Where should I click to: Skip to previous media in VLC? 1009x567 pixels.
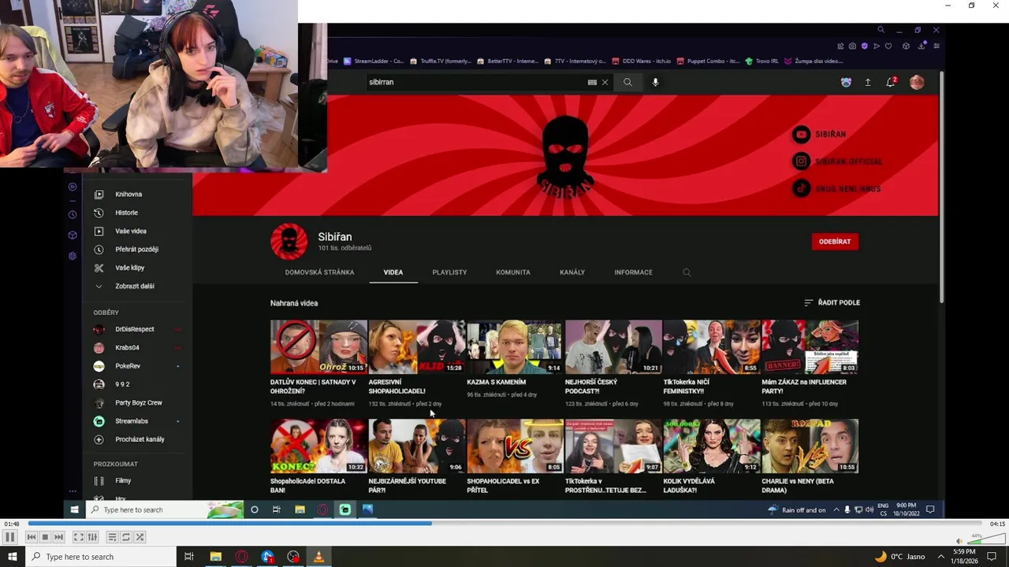point(32,537)
